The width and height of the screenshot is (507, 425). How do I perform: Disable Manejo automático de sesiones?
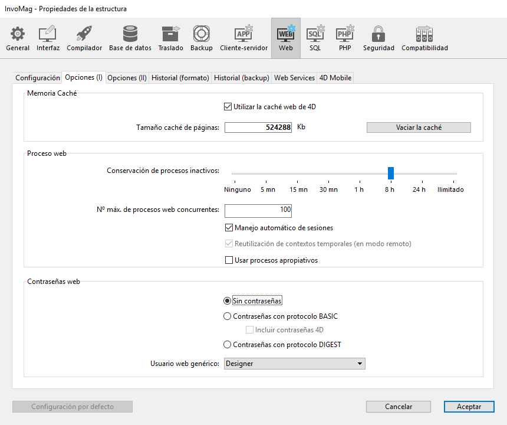tap(229, 228)
